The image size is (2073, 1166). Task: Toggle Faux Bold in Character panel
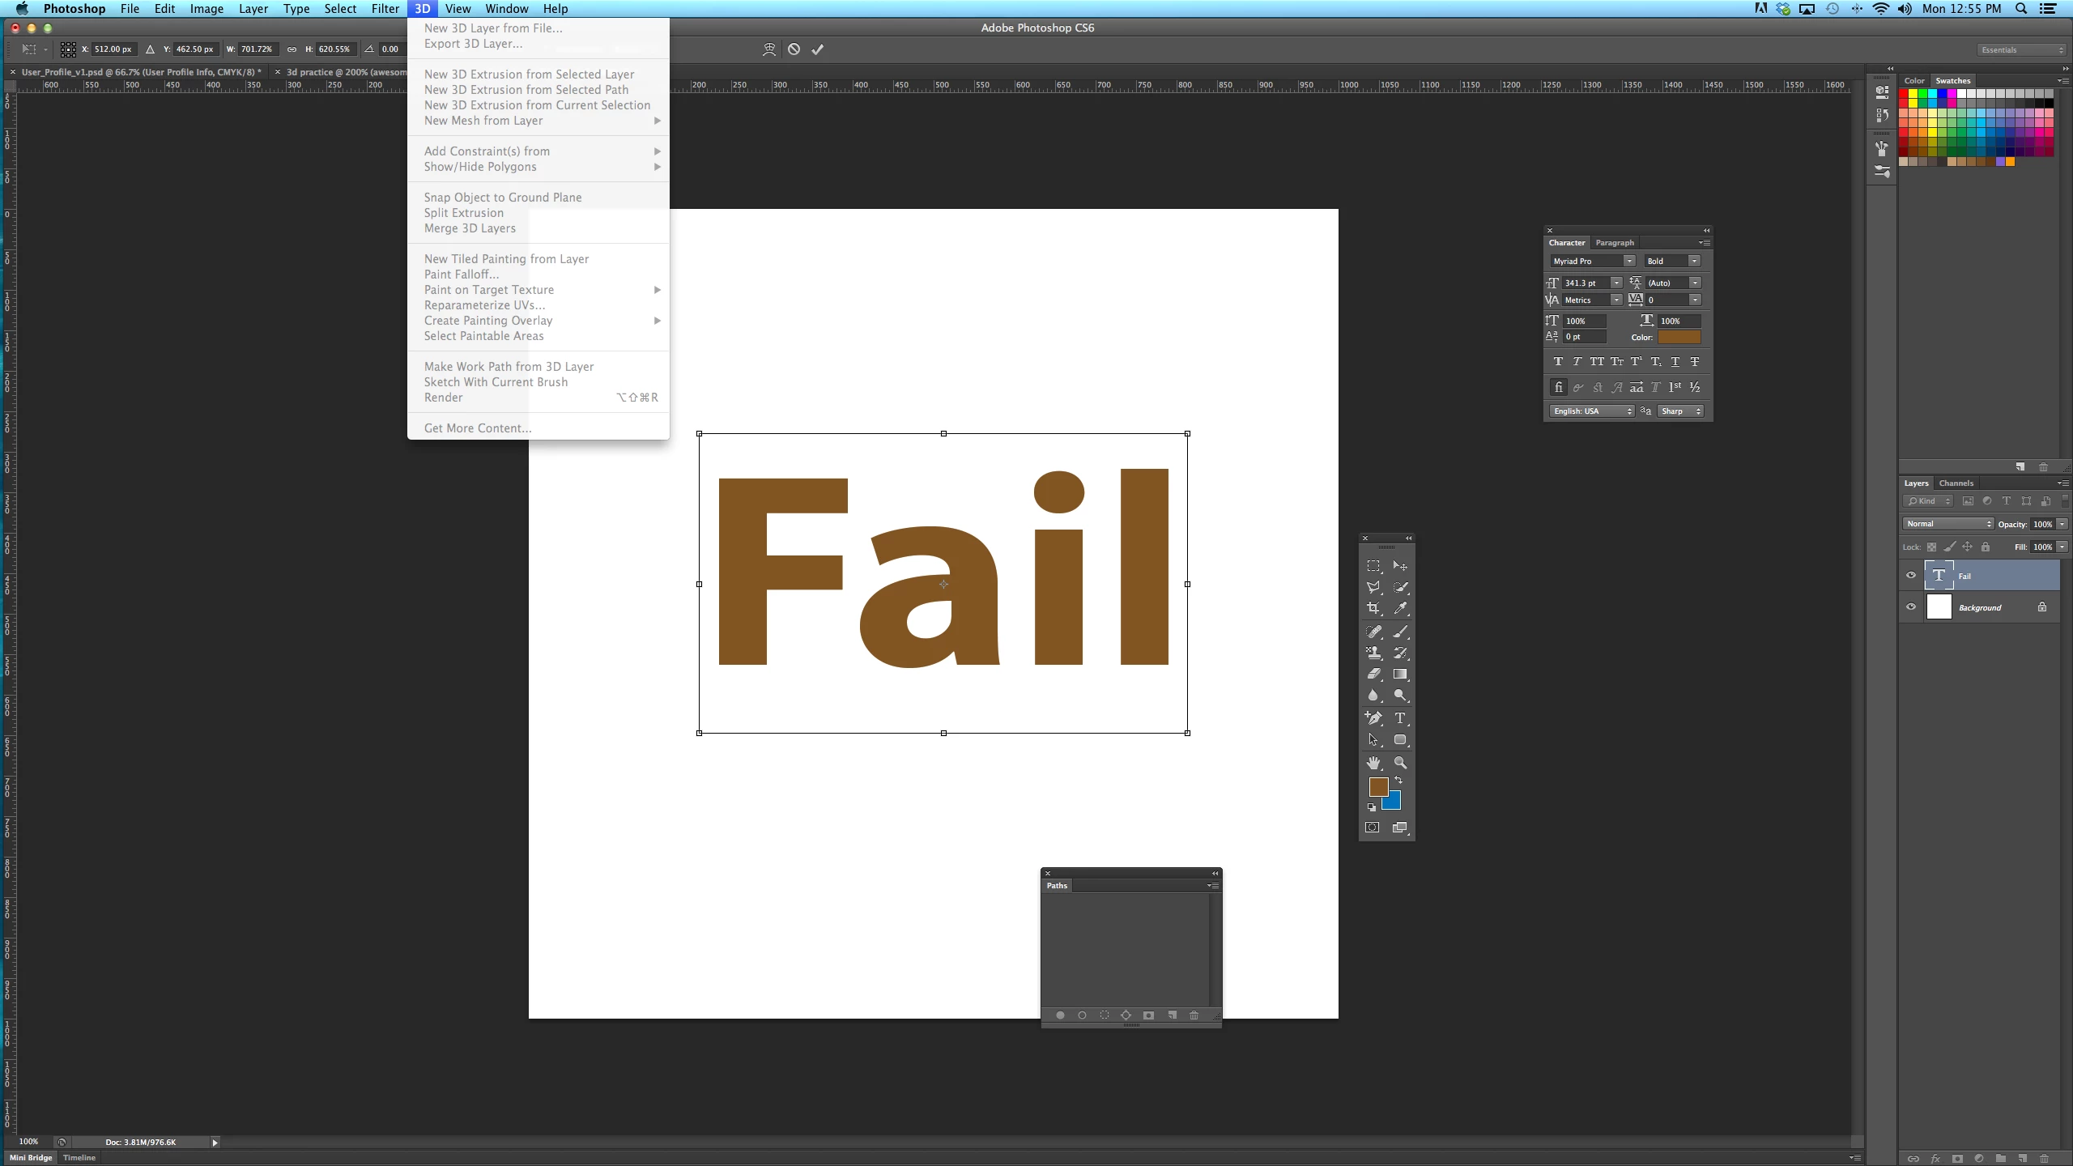[1558, 362]
